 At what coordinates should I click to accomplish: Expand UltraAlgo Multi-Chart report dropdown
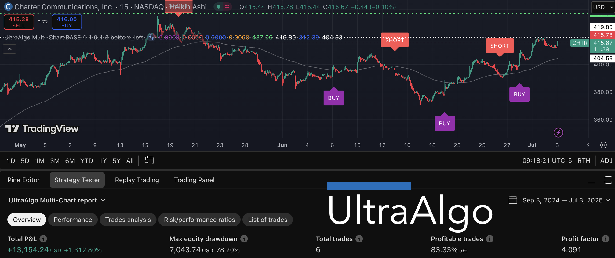pyautogui.click(x=57, y=200)
